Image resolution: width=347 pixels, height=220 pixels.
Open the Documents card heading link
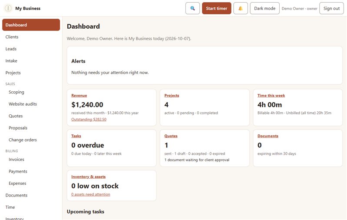pos(268,136)
